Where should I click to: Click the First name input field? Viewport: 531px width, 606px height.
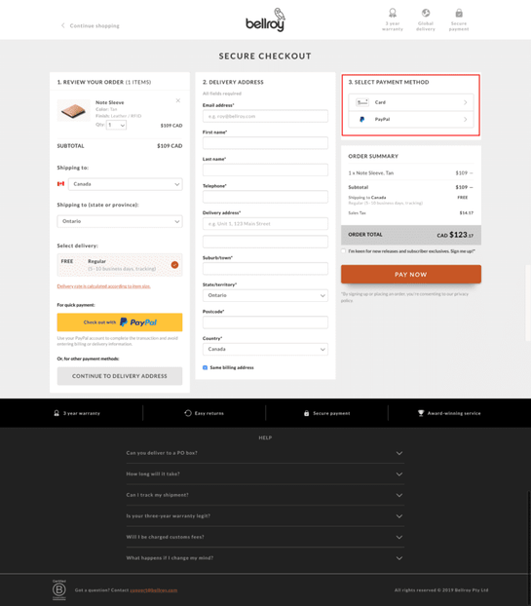[265, 143]
